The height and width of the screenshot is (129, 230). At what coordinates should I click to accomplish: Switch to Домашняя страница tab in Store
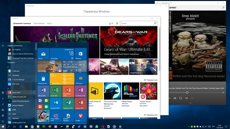pos(22,23)
